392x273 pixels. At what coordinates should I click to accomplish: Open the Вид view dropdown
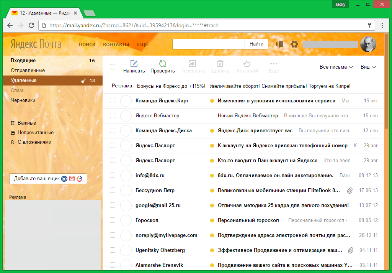click(368, 67)
